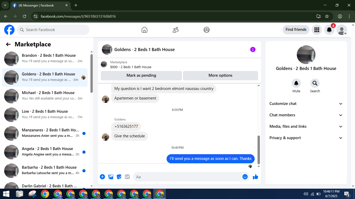Expand the Customize chat section
This screenshot has height=199, width=355.
click(x=306, y=104)
